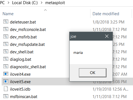
Task: Sort files by Name column header
Action: click(8, 14)
